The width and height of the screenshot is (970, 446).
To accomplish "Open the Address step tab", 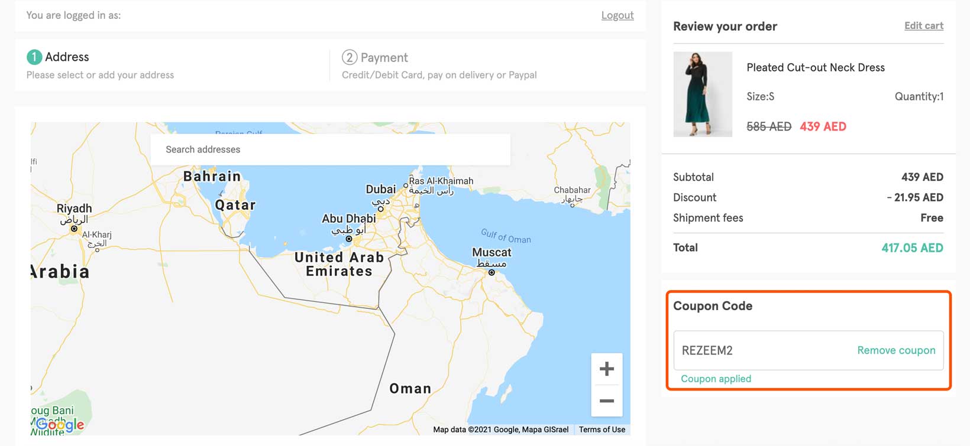I will click(x=67, y=57).
